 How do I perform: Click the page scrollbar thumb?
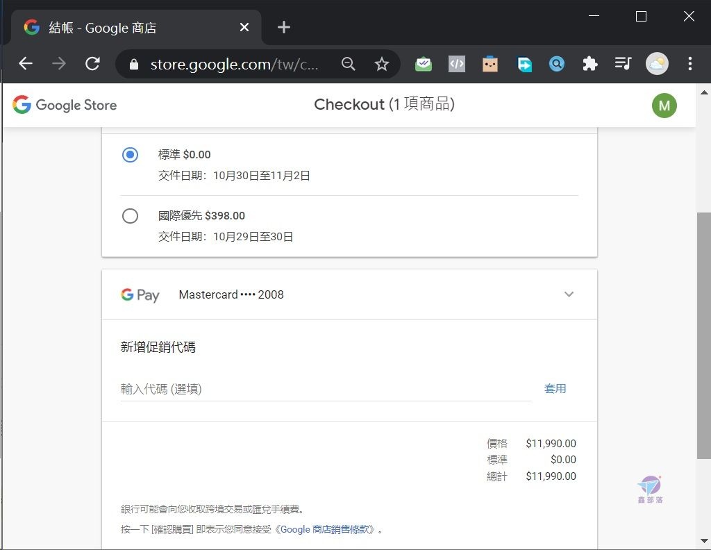click(x=704, y=335)
